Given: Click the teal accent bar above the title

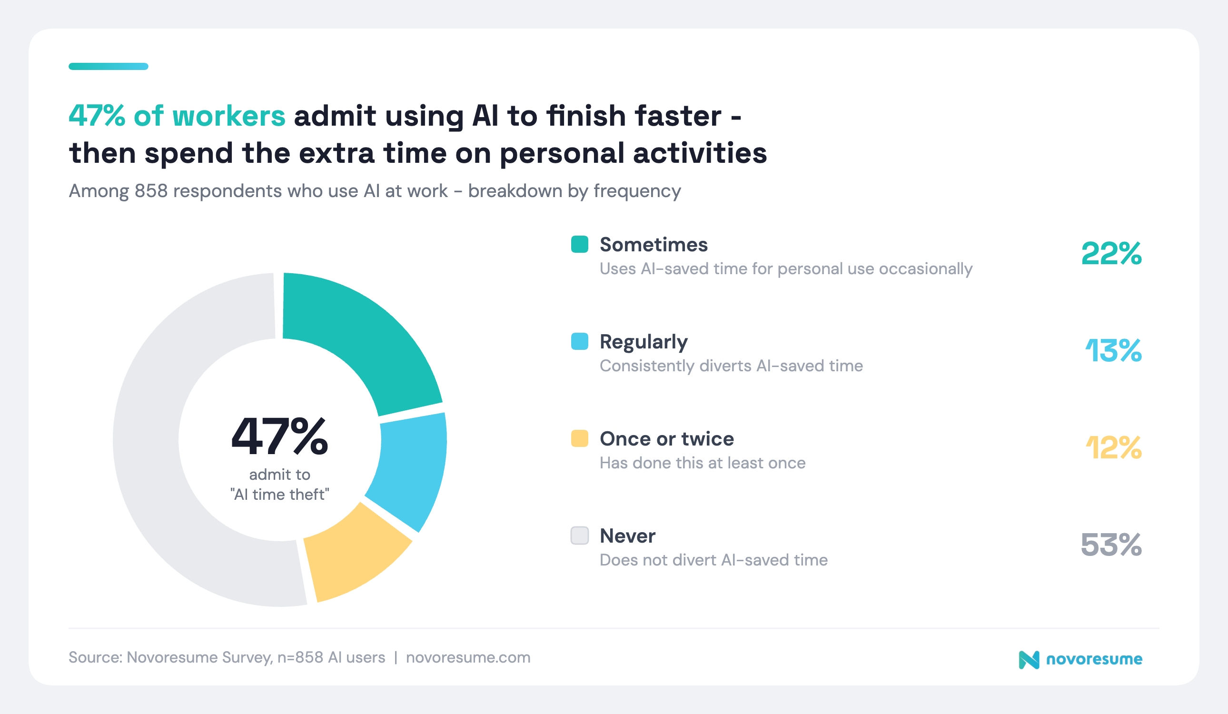Looking at the screenshot, I should [x=108, y=66].
